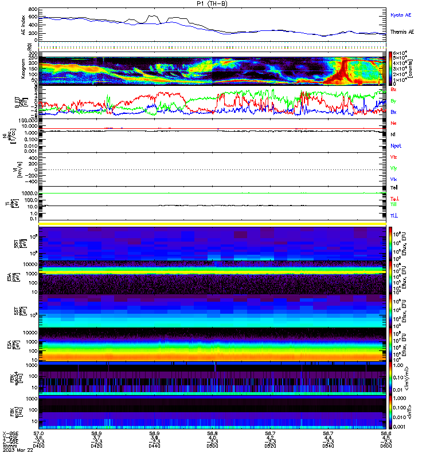Click the X-GSE value 57.0
This screenshot has height=458, width=430.
click(38, 434)
